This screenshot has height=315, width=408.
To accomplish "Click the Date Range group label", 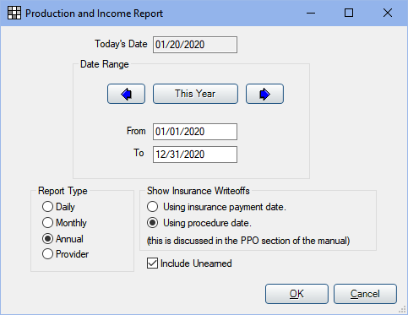I will [x=105, y=64].
